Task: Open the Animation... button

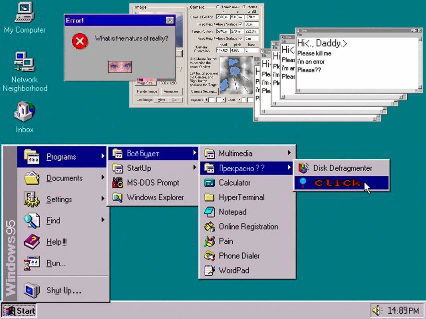Action: click(x=172, y=91)
